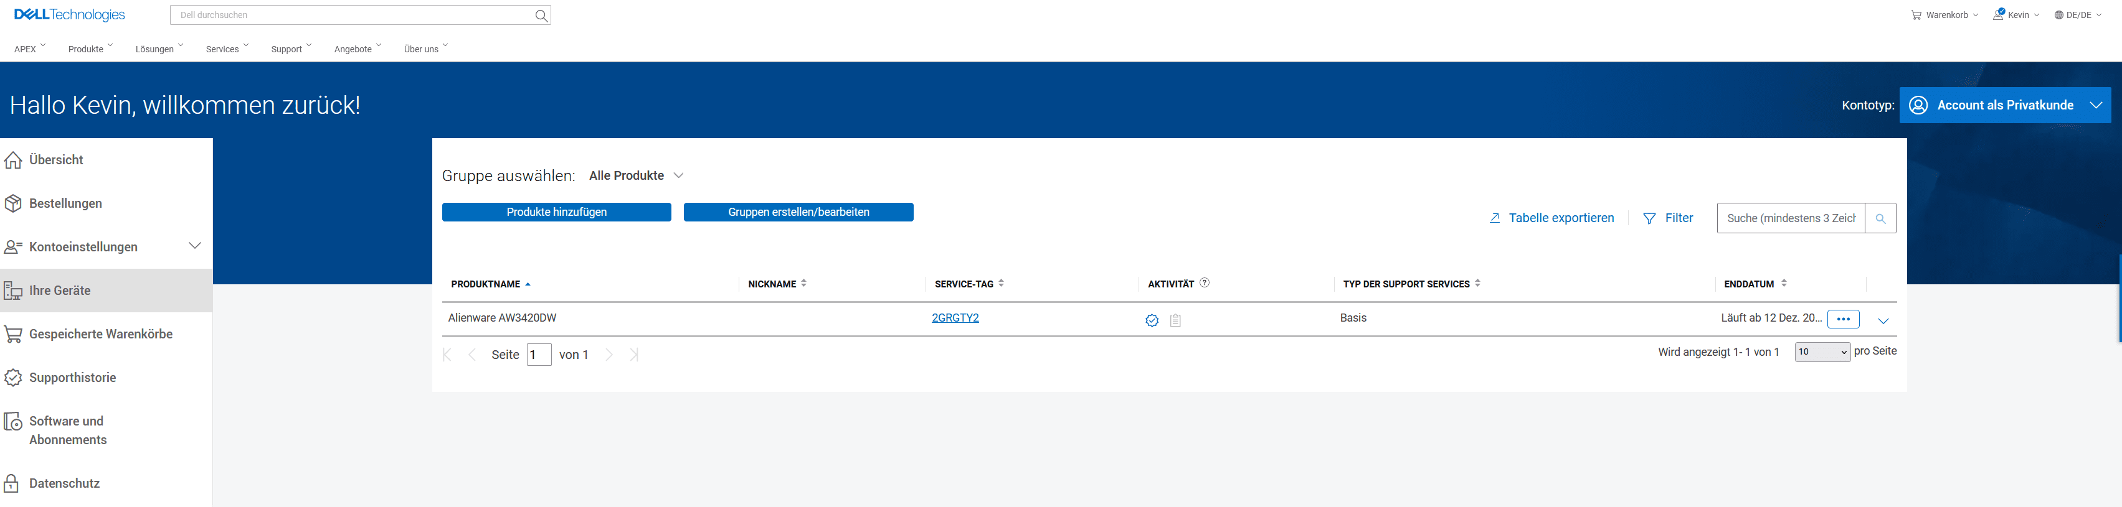Open the APEX menu

[x=30, y=49]
